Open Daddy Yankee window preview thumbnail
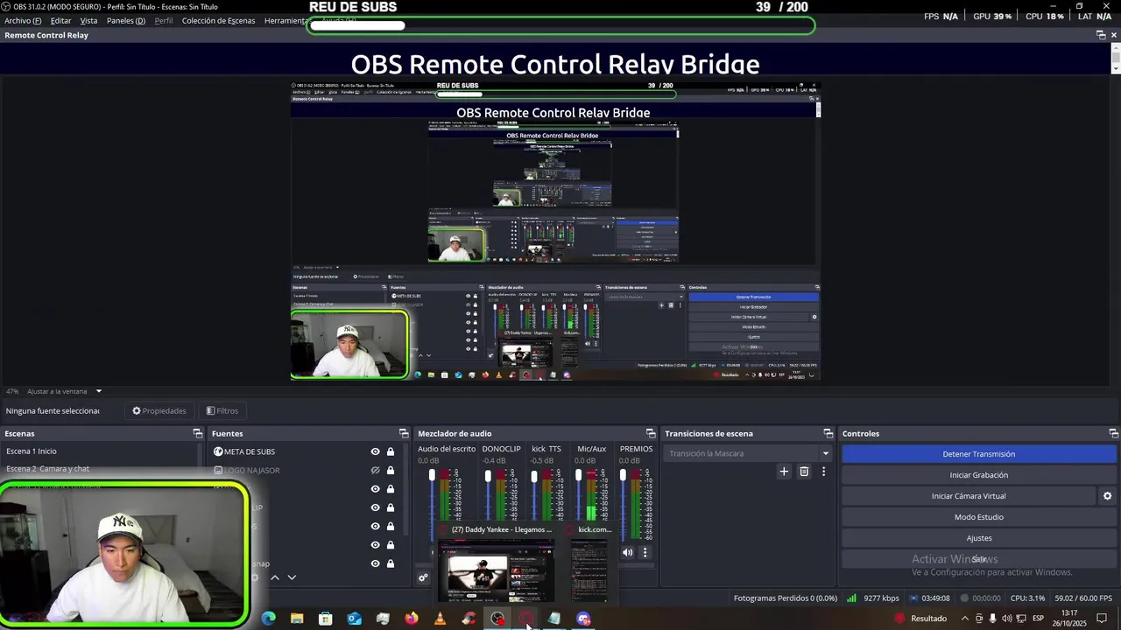The height and width of the screenshot is (630, 1121). pos(497,570)
